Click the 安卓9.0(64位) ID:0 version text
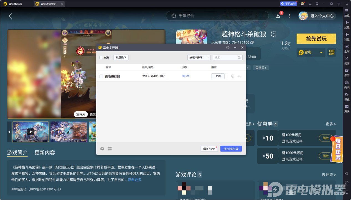351x200 pixels. click(154, 76)
